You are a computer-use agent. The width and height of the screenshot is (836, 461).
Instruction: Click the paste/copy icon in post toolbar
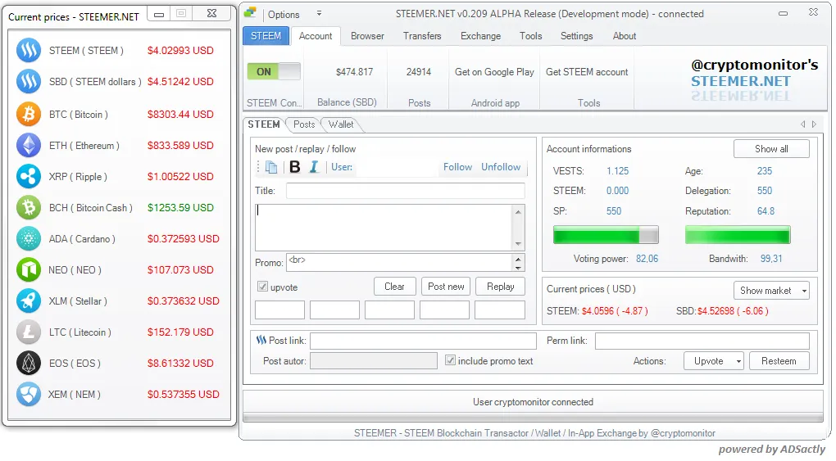271,167
